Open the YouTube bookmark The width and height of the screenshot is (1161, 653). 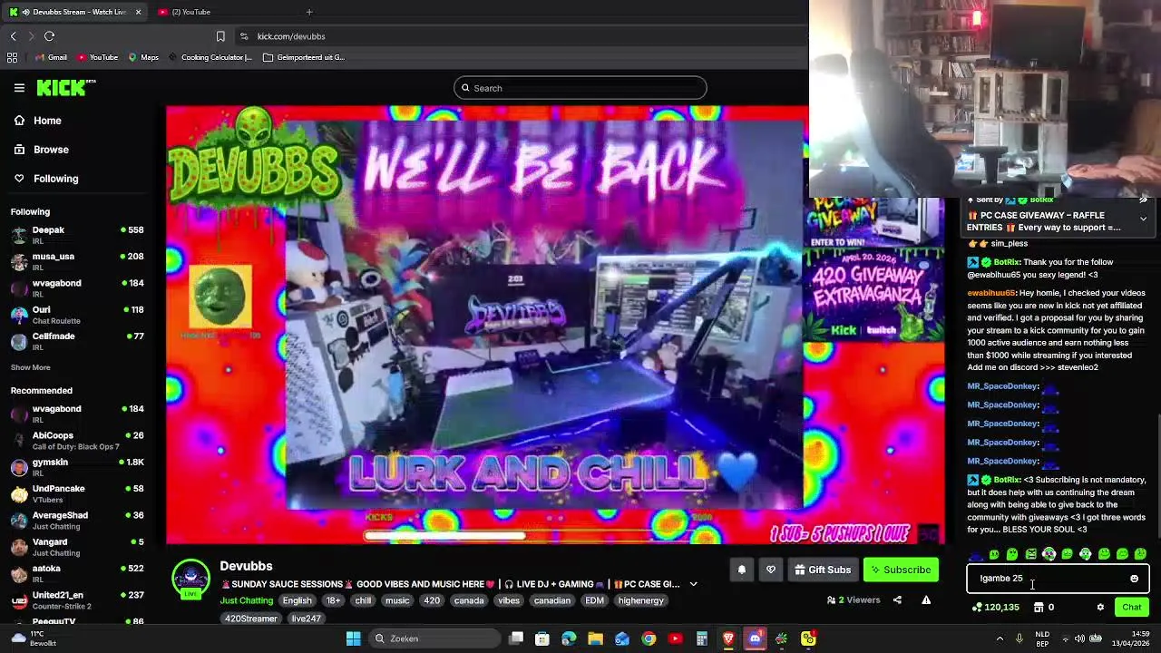point(97,57)
